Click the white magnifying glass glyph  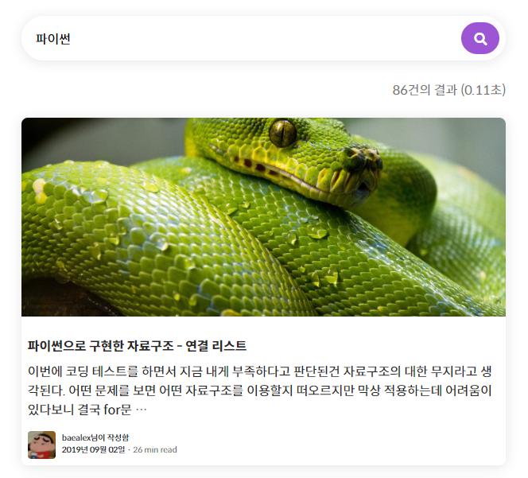480,39
